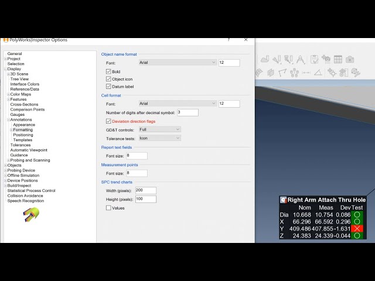Uncheck the Datum label checkbox
375x281 pixels.
pos(108,86)
